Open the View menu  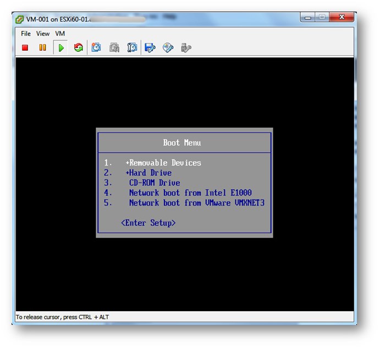click(43, 34)
